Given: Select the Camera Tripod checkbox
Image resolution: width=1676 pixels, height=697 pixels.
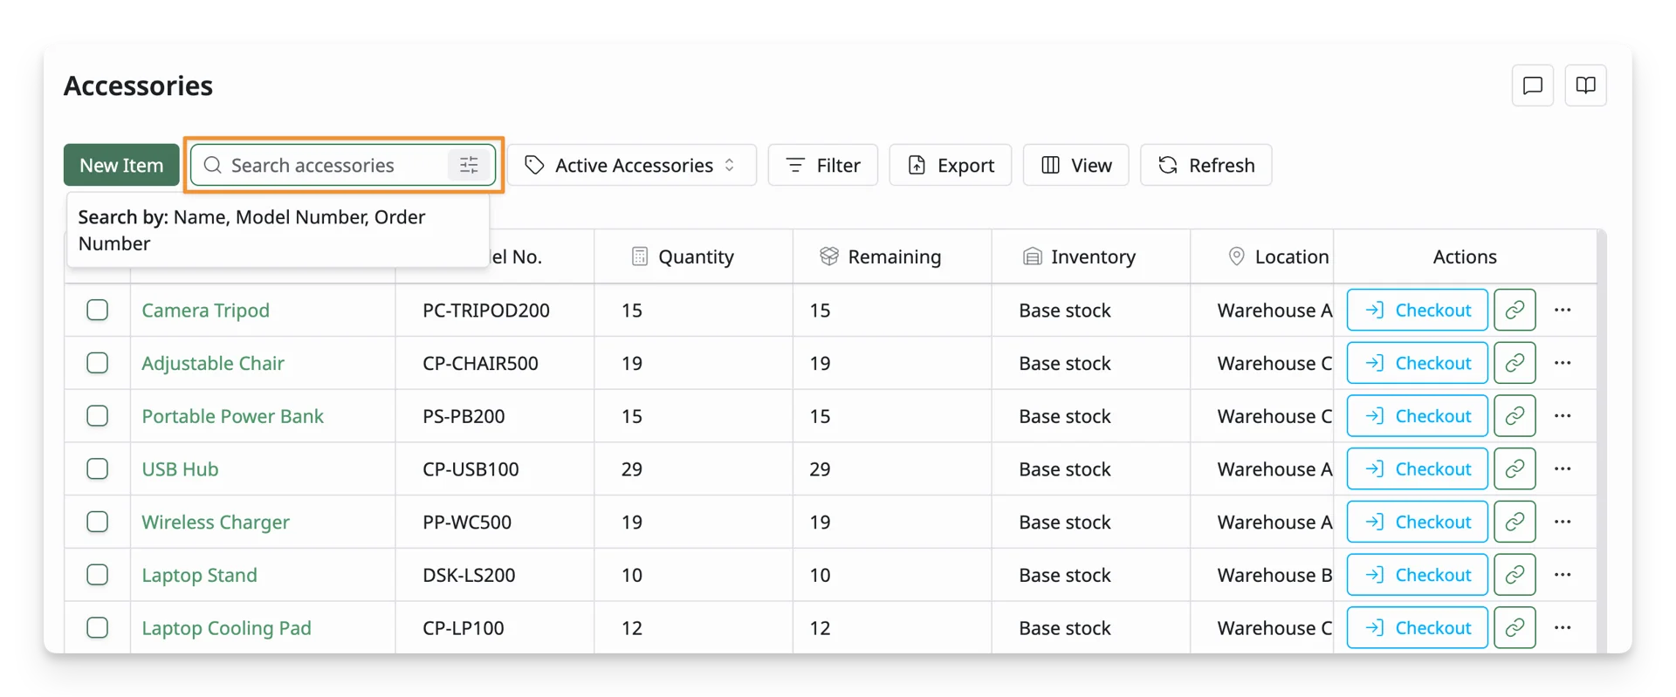Looking at the screenshot, I should coord(98,310).
